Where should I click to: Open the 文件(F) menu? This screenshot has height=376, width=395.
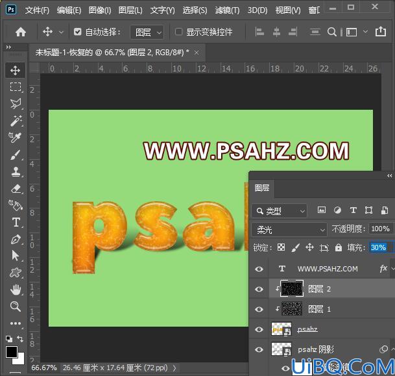click(37, 10)
